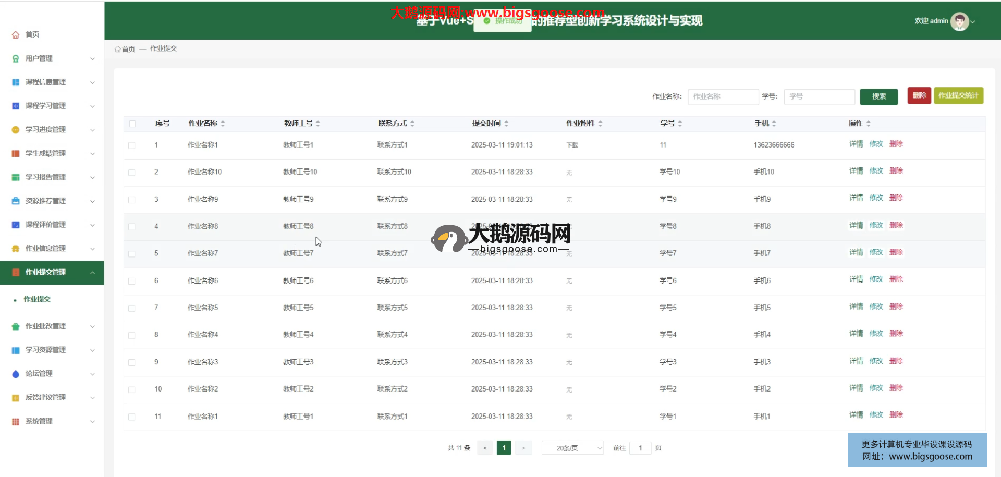Open the 20条/页 page size dropdown

(572, 448)
